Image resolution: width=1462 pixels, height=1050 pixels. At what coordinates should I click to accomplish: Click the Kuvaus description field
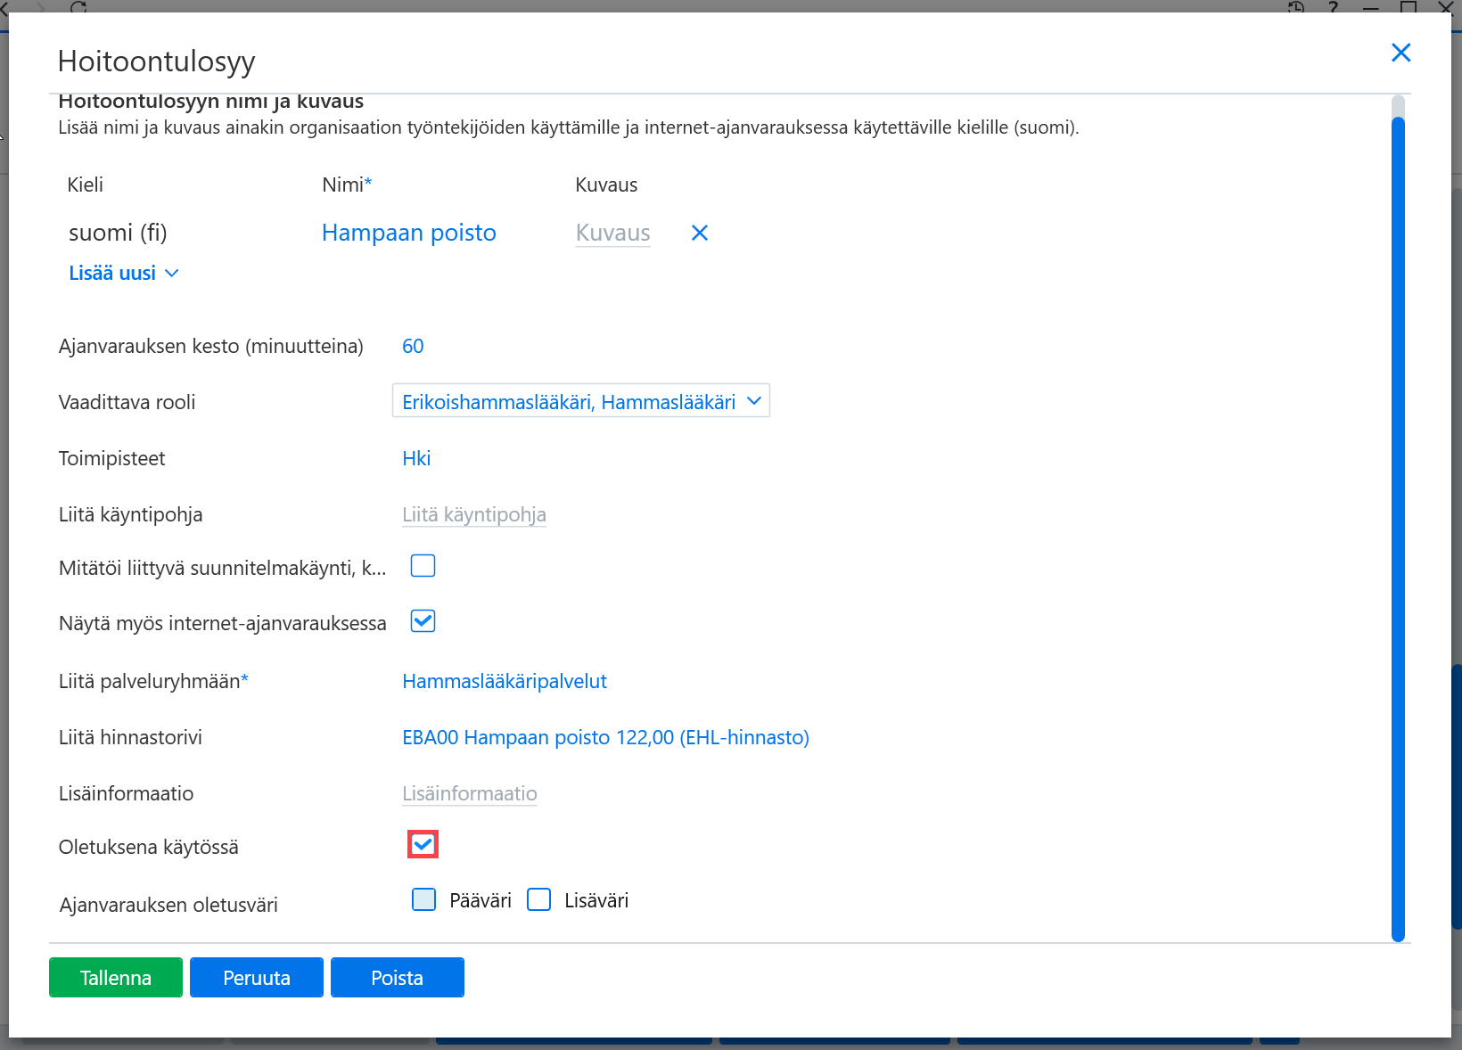click(x=613, y=233)
